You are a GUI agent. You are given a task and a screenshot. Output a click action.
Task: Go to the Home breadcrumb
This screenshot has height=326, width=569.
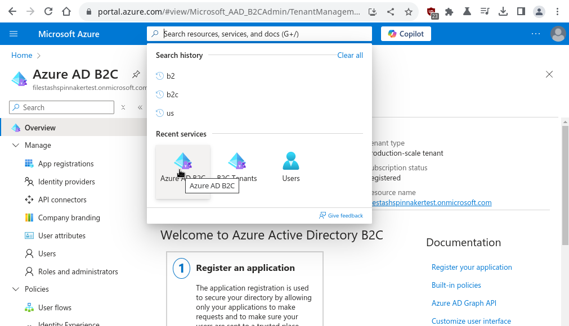[22, 56]
